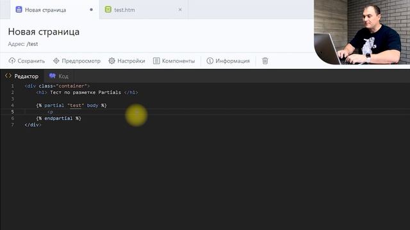Click the address text /test

pos(33,44)
